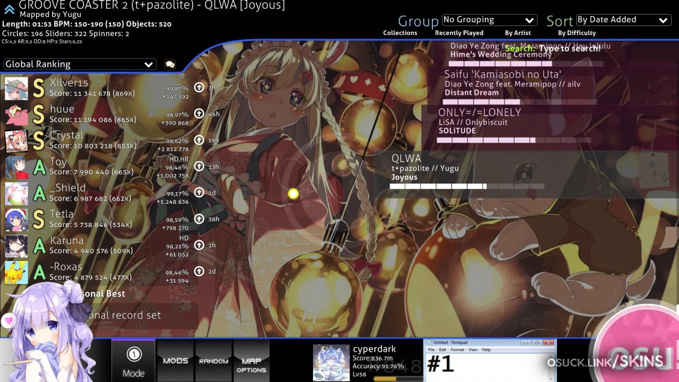The image size is (679, 382).
Task: Click the A rank badge next to Toy
Action: (39, 167)
